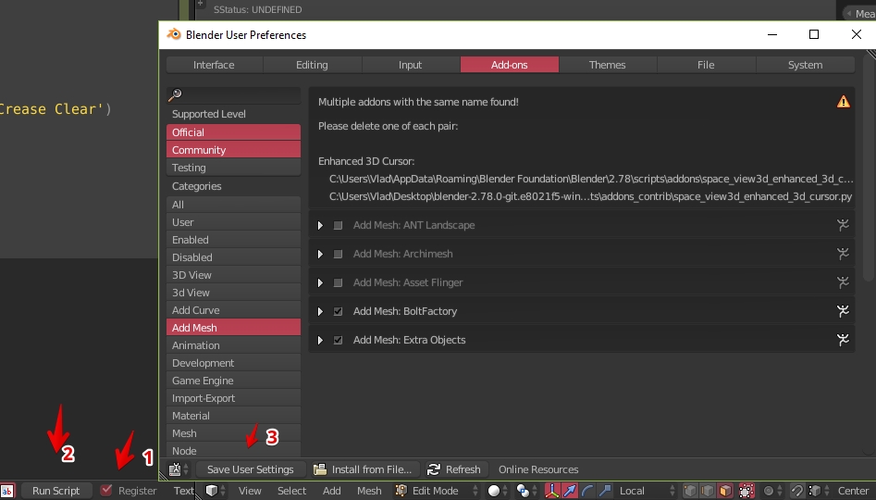The image size is (876, 500).
Task: Open snap element type selector
Action: pos(819,491)
